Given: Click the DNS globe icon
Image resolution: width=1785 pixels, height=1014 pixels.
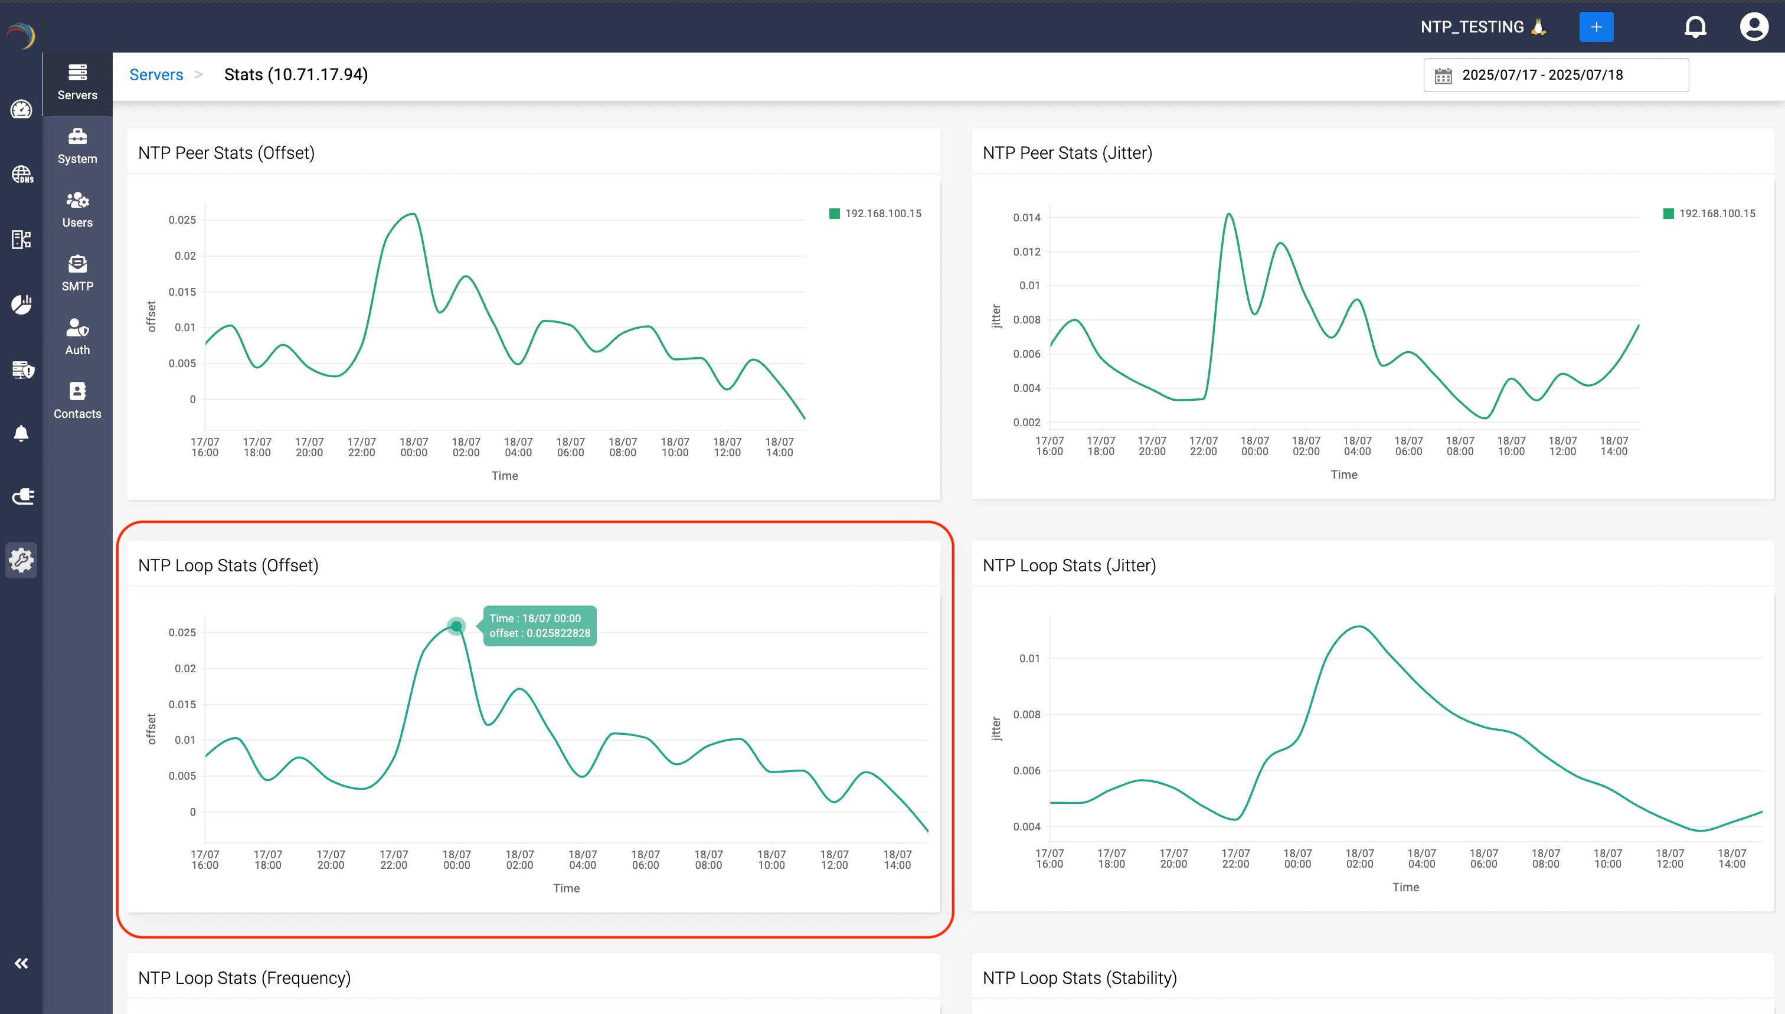Looking at the screenshot, I should 22,174.
